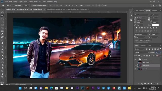
Task: Open layer style fx menu
Action: [x=142, y=84]
